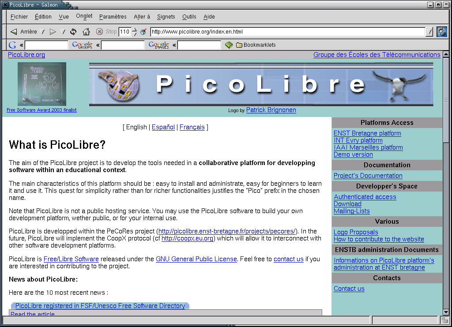Open the Aller à menu
The image size is (452, 327).
click(142, 17)
